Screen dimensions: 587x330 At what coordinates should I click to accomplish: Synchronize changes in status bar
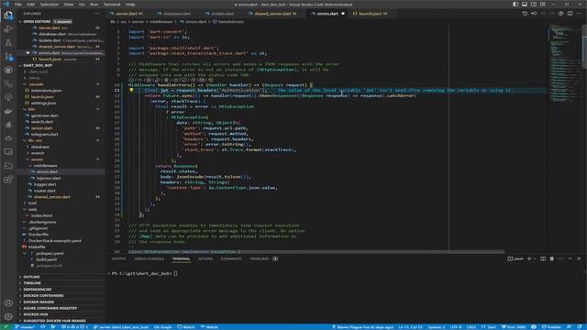[43, 327]
